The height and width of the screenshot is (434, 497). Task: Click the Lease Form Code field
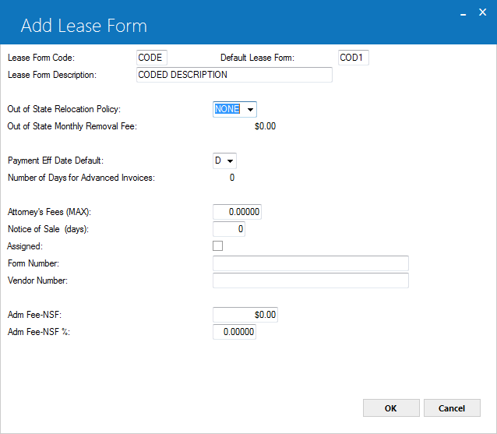[x=151, y=58]
